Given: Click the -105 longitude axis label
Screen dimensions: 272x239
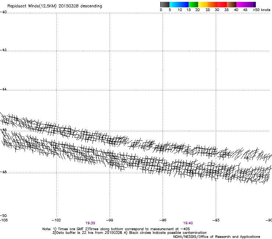Looking at the screenshot, I should click(x=4, y=220).
